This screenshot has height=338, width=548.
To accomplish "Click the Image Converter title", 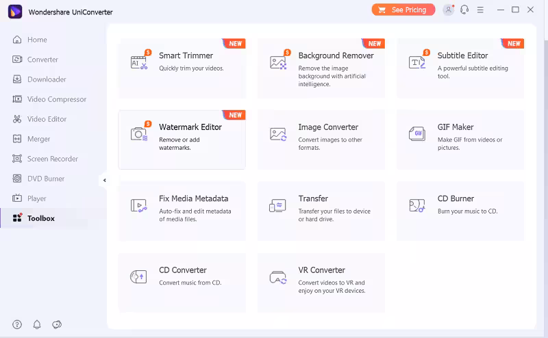I will (x=328, y=127).
